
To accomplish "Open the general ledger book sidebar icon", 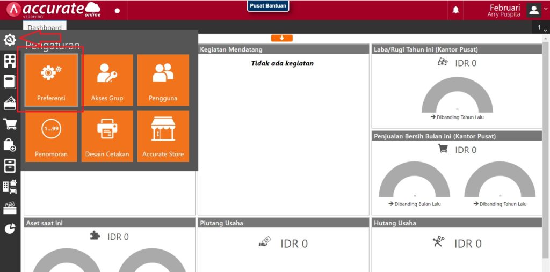I will coord(10,82).
